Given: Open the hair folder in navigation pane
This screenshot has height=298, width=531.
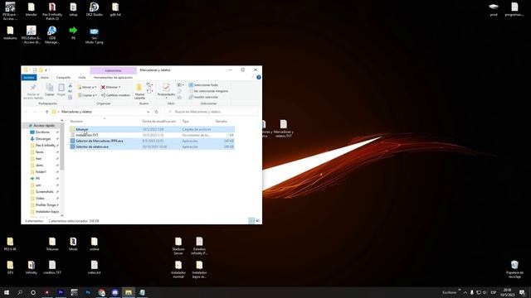Looking at the screenshot, I should (38, 158).
